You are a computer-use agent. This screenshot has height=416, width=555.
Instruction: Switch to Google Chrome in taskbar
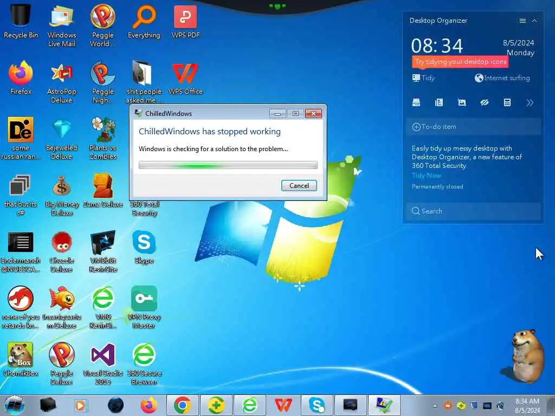[182, 405]
